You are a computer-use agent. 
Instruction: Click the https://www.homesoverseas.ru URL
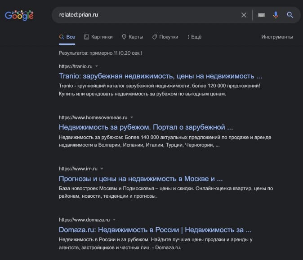93,117
